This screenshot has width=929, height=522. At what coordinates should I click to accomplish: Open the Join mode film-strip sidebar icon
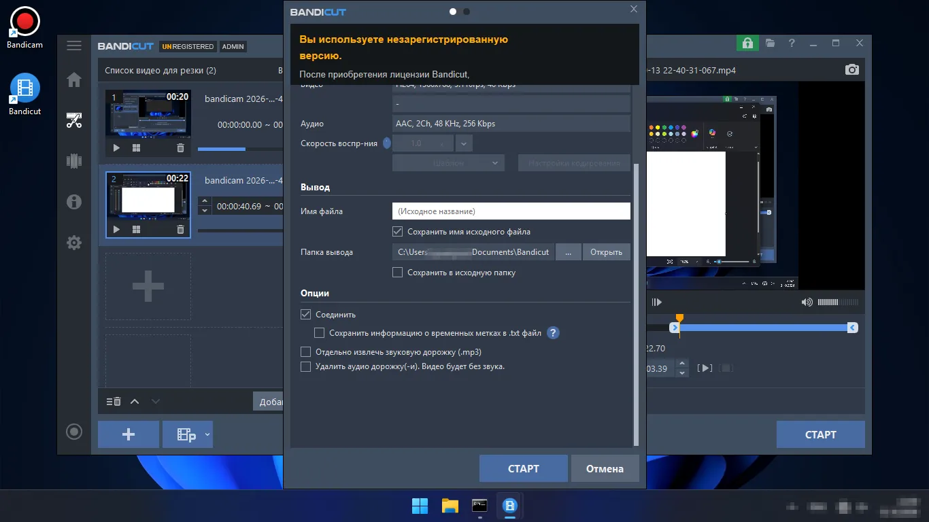pyautogui.click(x=74, y=161)
